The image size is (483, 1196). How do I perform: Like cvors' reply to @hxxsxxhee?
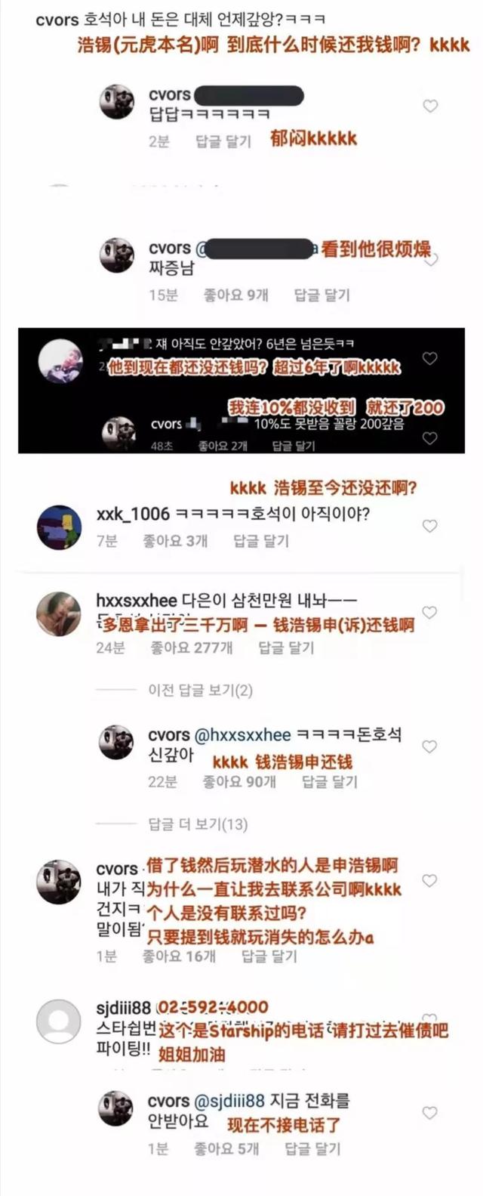(429, 746)
